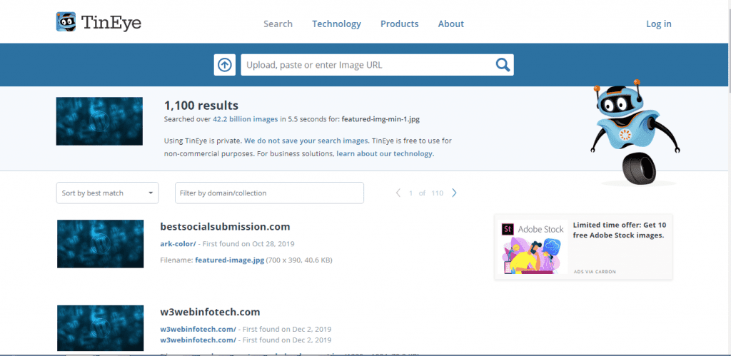Open second w3webinfotech.com/ link
The width and height of the screenshot is (731, 356).
198,340
